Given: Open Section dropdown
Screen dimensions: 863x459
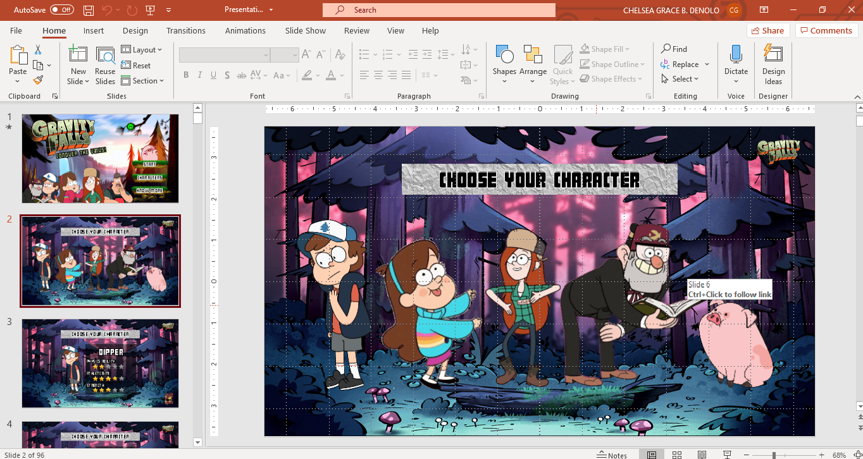Looking at the screenshot, I should pyautogui.click(x=142, y=80).
